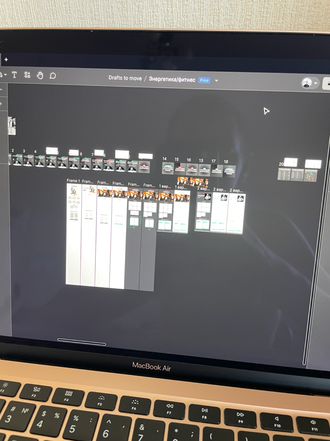This screenshot has height=441, width=330.
Task: Expand the chevron next to user avatar
Action: click(316, 83)
